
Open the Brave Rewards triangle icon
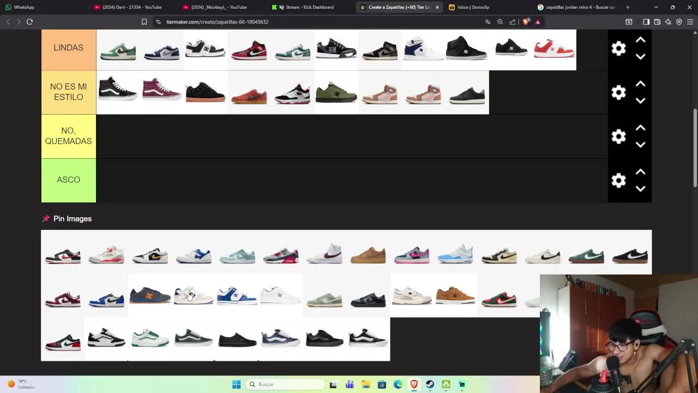538,22
